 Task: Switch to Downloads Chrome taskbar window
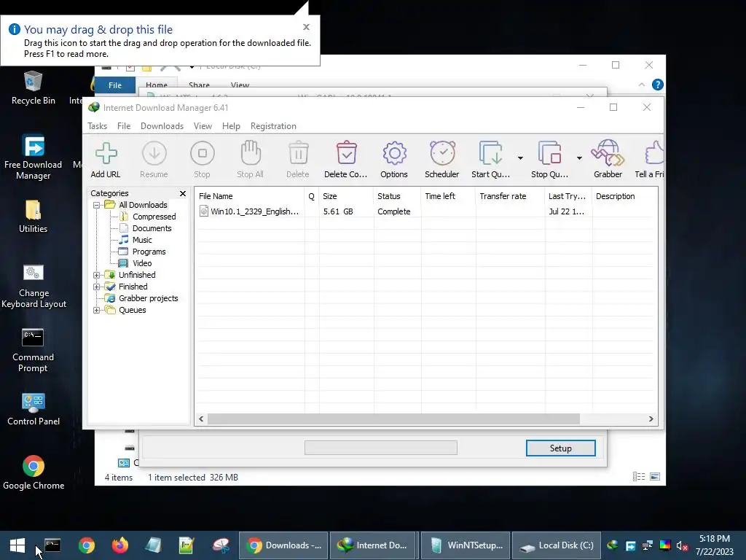(283, 545)
